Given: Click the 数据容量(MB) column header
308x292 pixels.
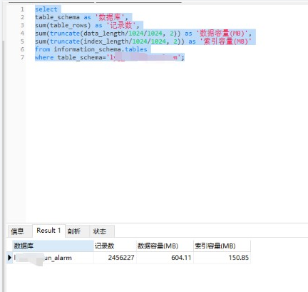Looking at the screenshot, I should click(x=165, y=246).
